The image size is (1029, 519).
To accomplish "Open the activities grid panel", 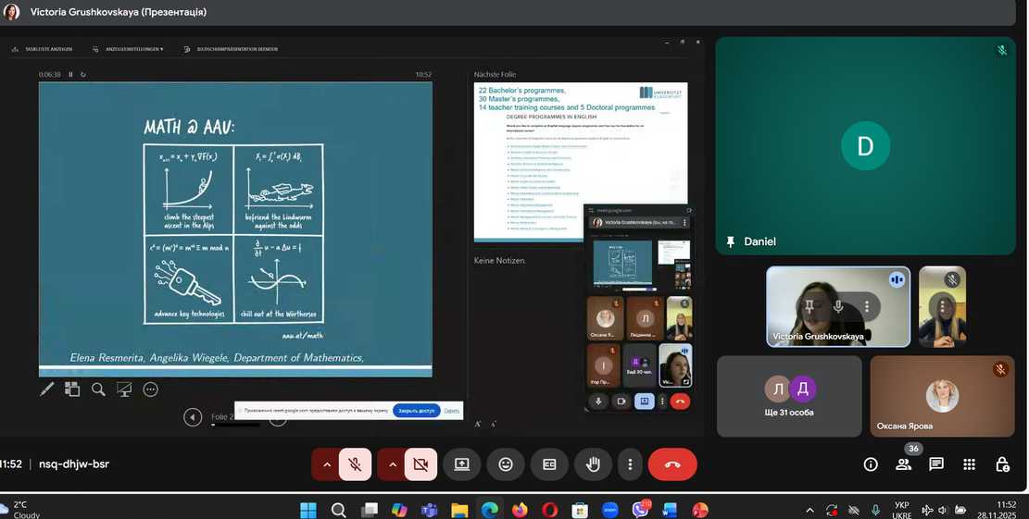I will (969, 464).
